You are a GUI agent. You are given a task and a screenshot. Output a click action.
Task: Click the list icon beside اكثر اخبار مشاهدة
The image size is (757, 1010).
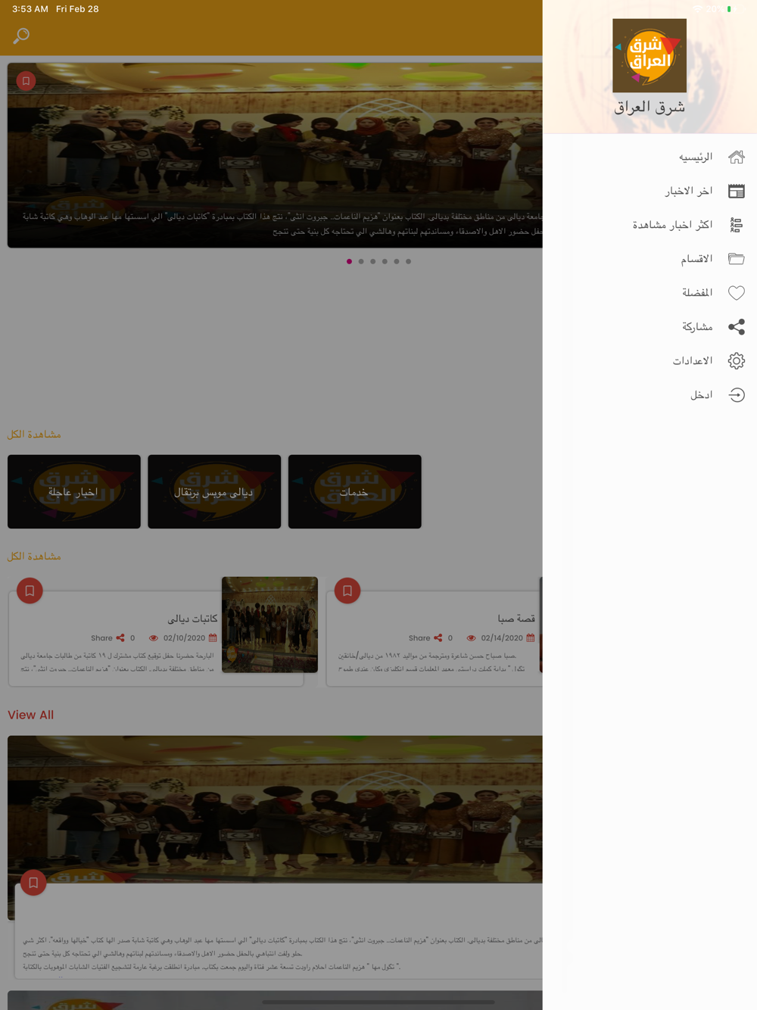(737, 225)
